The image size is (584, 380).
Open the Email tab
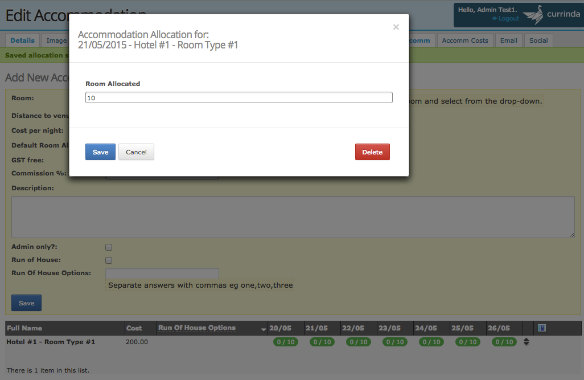[x=508, y=40]
